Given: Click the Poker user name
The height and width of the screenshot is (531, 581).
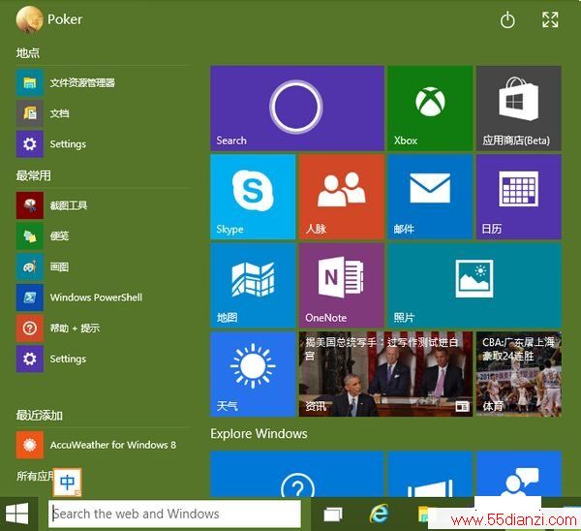Looking at the screenshot, I should click(x=65, y=19).
